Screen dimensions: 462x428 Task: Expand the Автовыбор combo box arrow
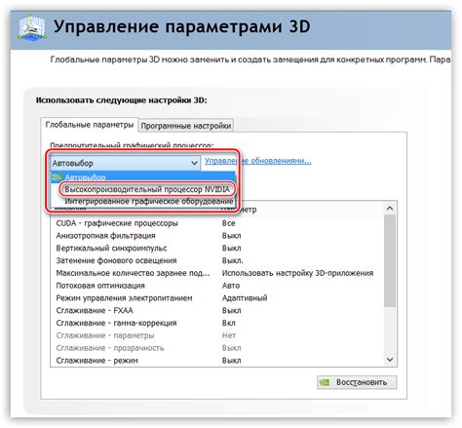(194, 163)
